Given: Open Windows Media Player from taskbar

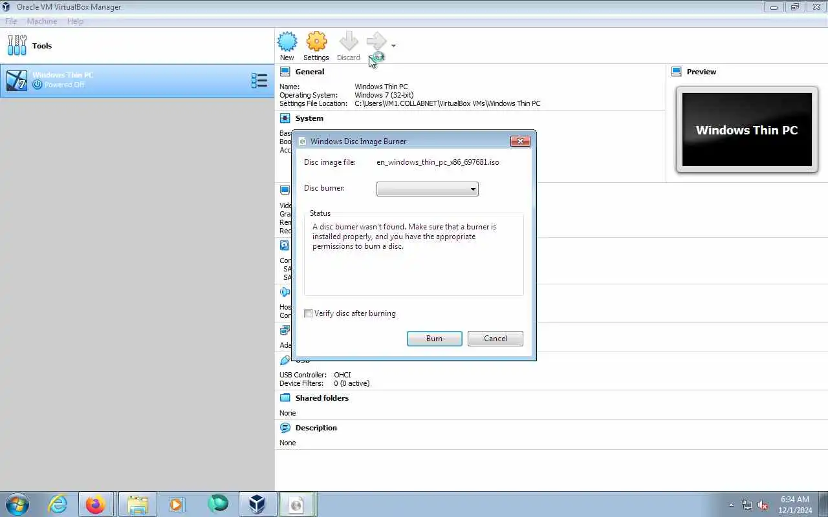Looking at the screenshot, I should point(177,504).
